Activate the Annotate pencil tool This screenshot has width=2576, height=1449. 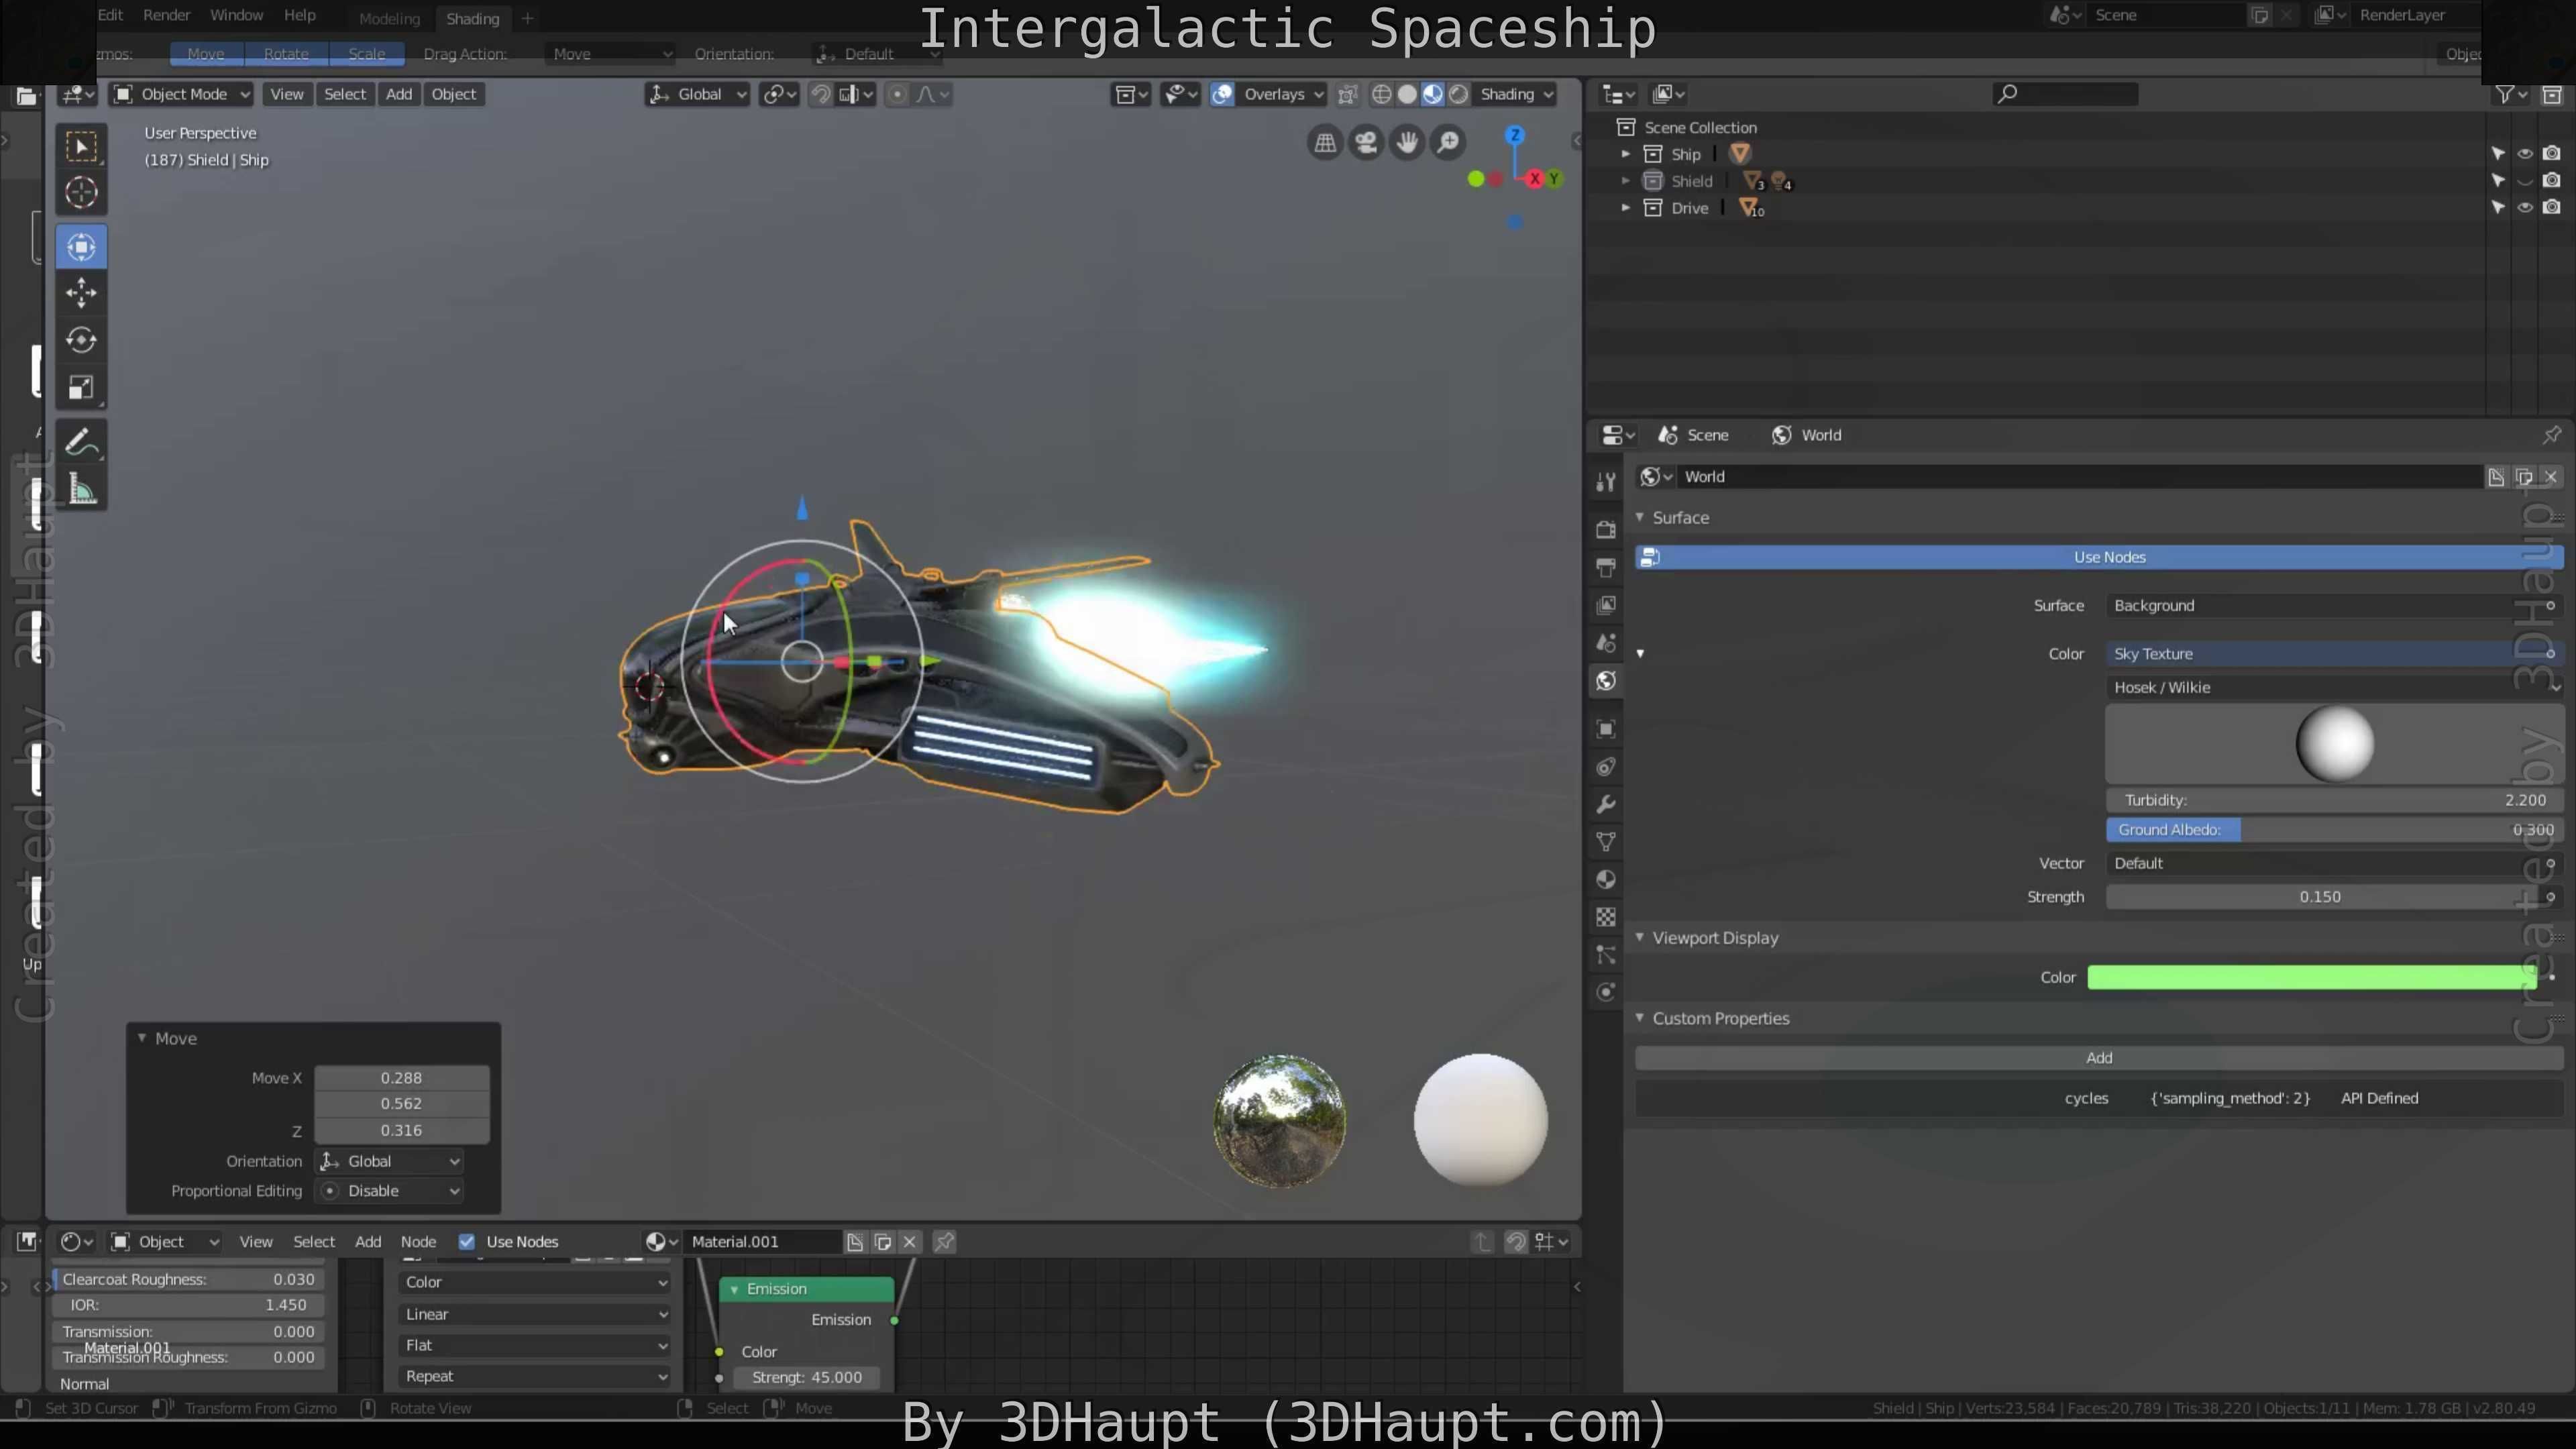(x=81, y=442)
